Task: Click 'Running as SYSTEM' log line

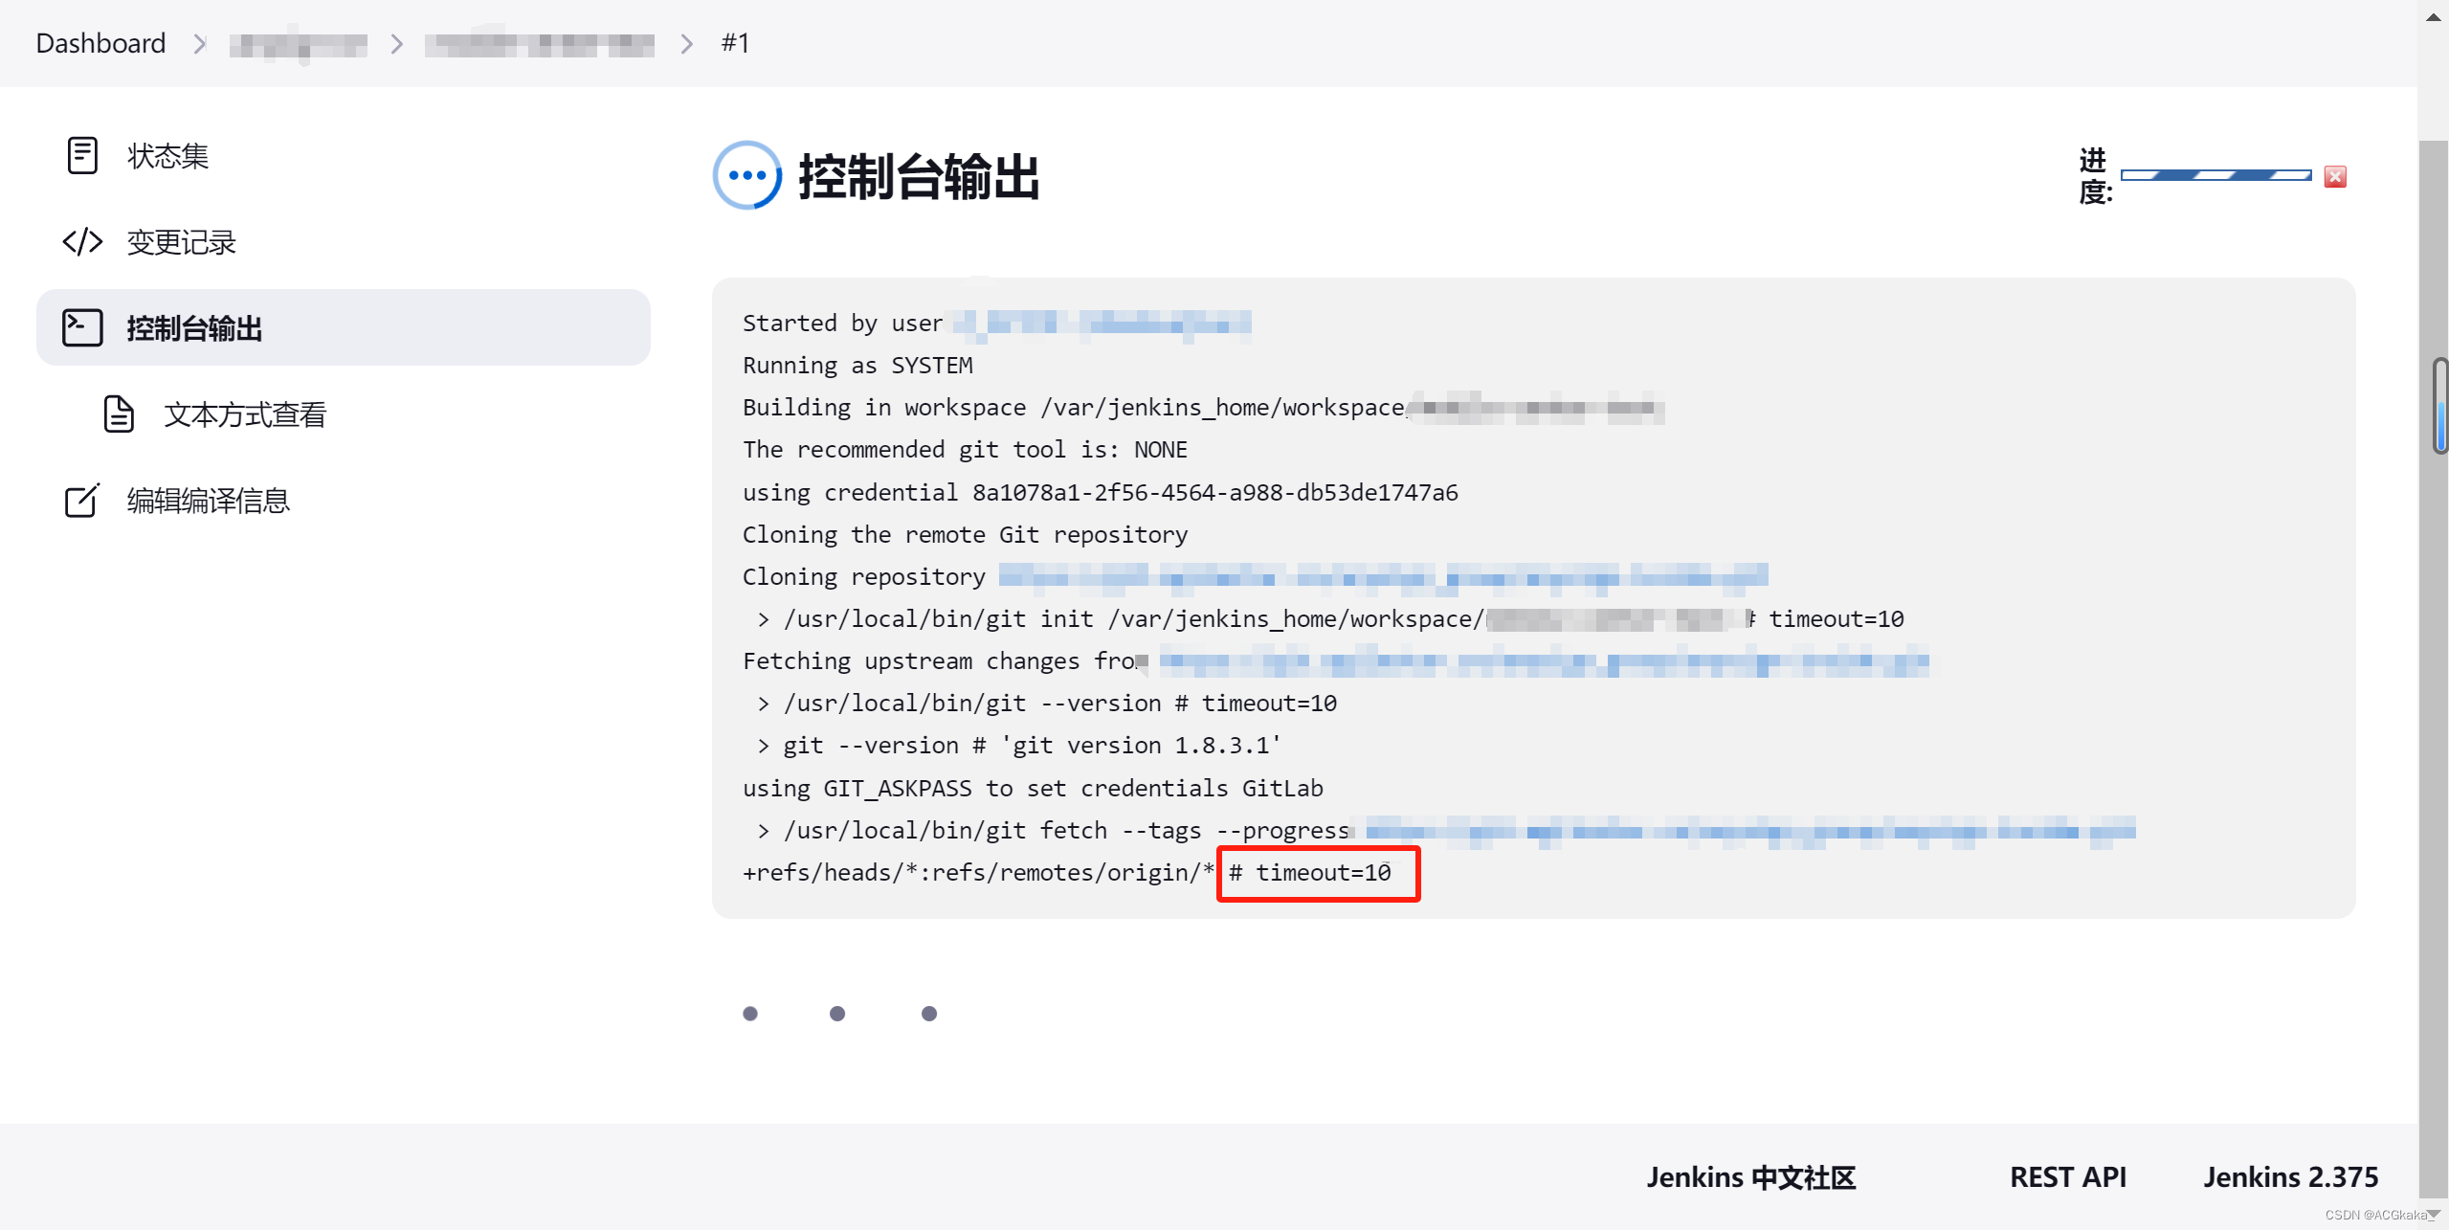Action: point(857,366)
